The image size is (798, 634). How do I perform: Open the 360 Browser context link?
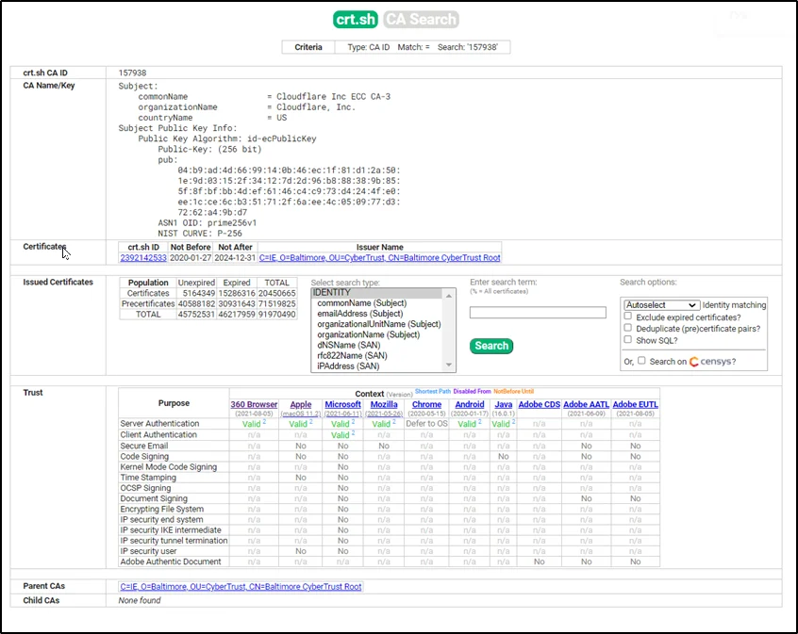[254, 404]
